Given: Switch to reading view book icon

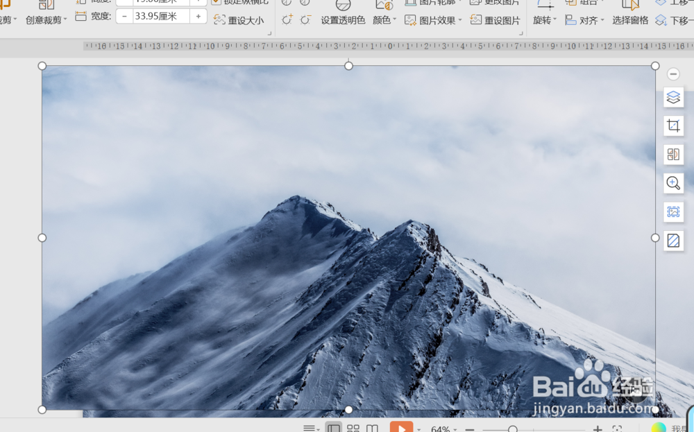Looking at the screenshot, I should [x=372, y=428].
